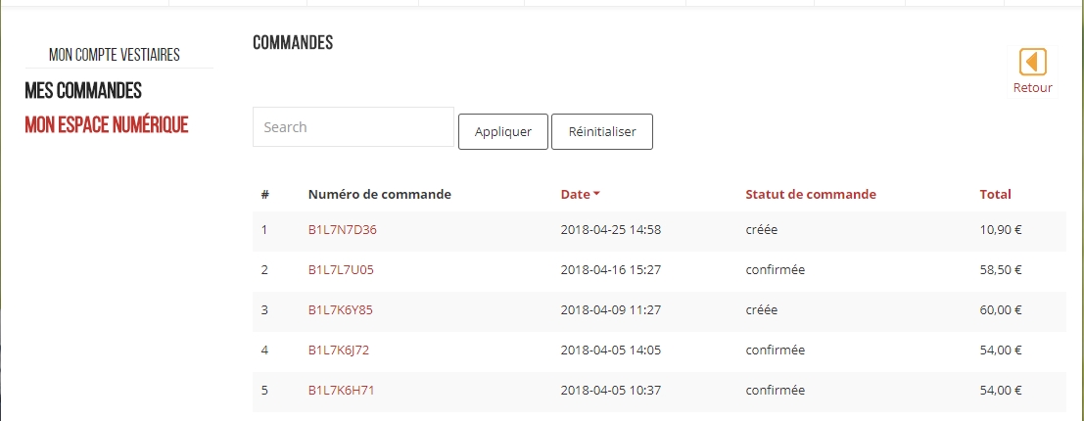Sort by Total column header

(995, 195)
